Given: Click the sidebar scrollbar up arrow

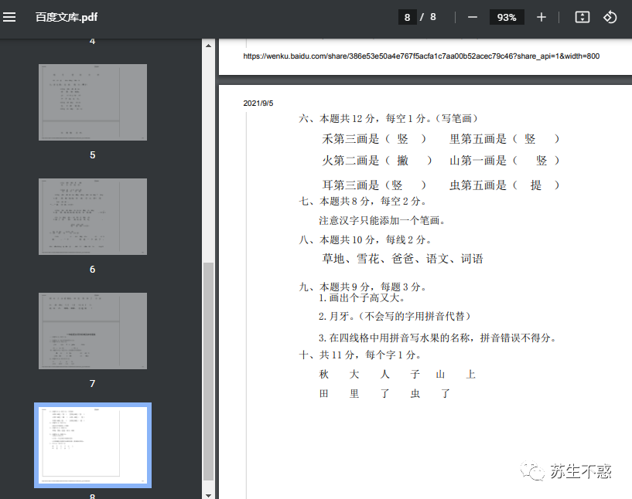Looking at the screenshot, I should tap(208, 46).
